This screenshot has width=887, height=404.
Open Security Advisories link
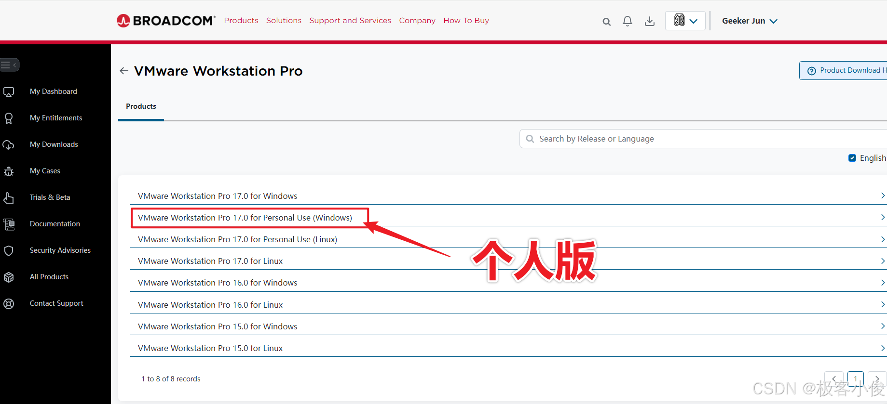coord(60,250)
